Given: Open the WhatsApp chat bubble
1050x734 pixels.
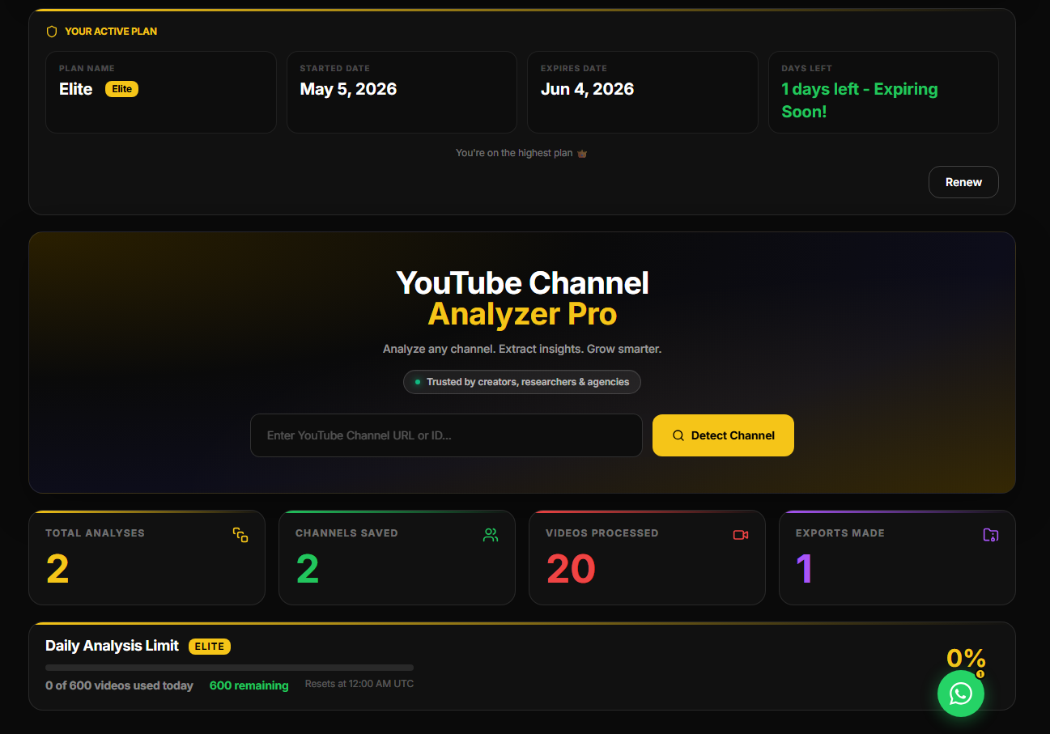Looking at the screenshot, I should 961,694.
